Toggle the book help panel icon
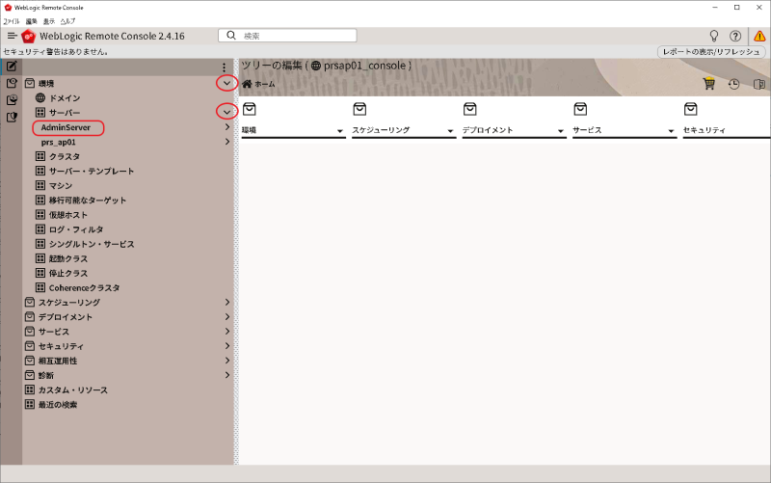Image resolution: width=771 pixels, height=483 pixels. pos(759,84)
